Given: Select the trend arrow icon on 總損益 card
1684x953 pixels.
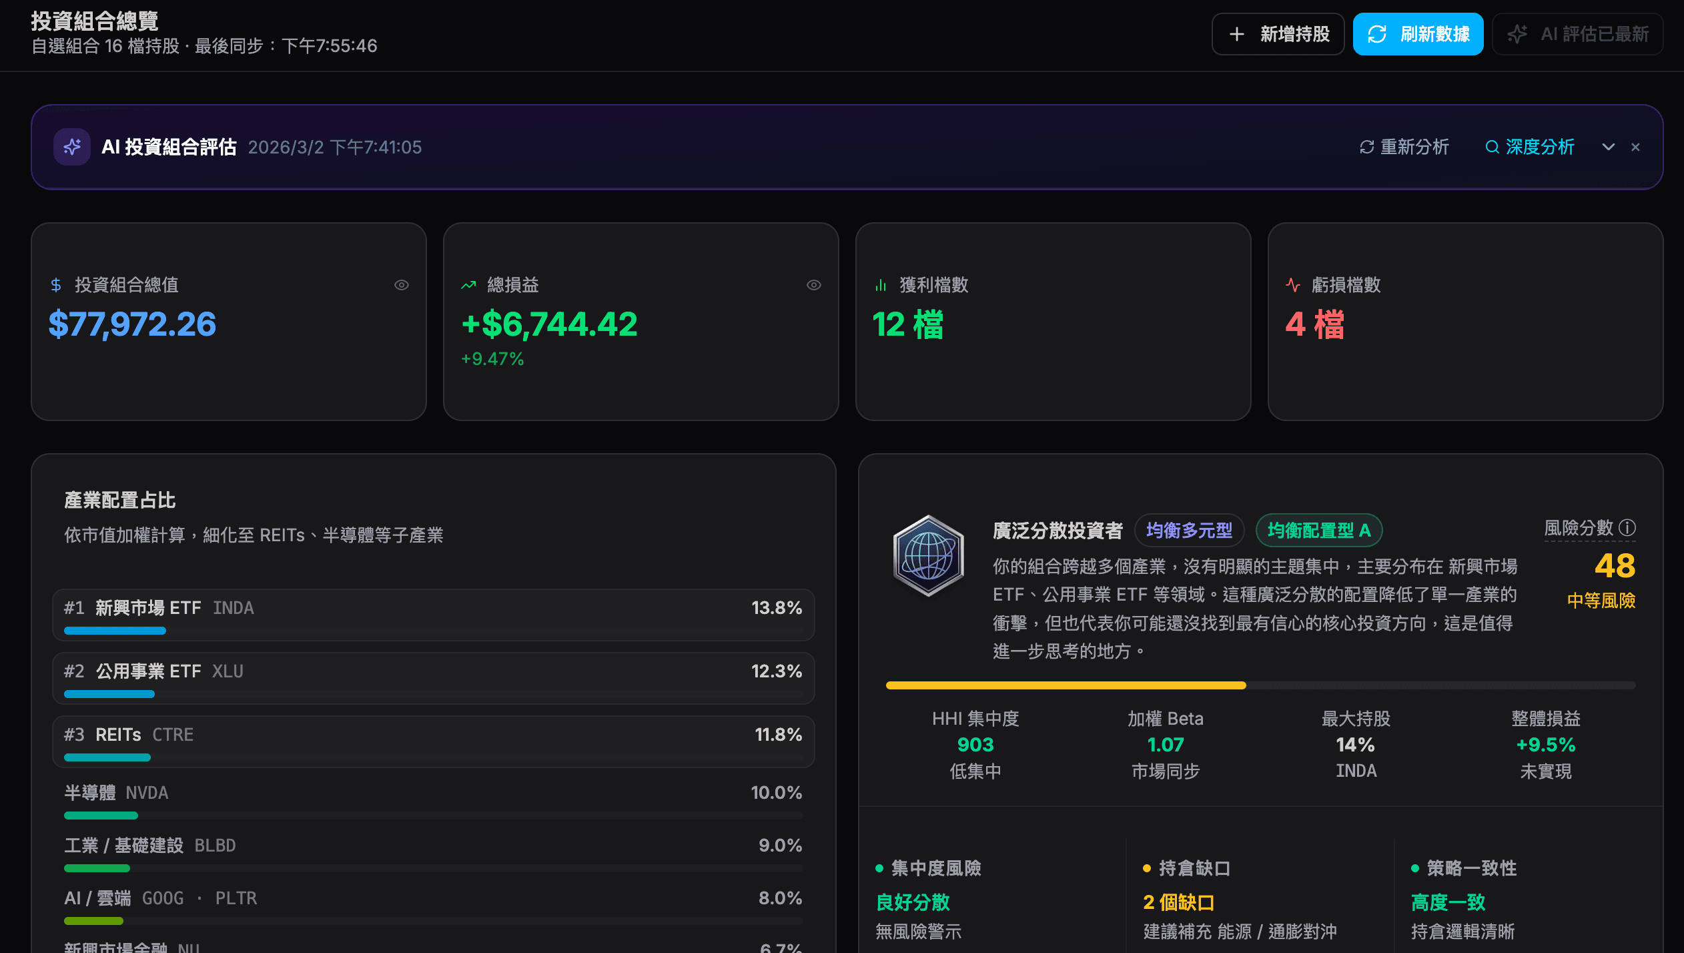Looking at the screenshot, I should 468,284.
